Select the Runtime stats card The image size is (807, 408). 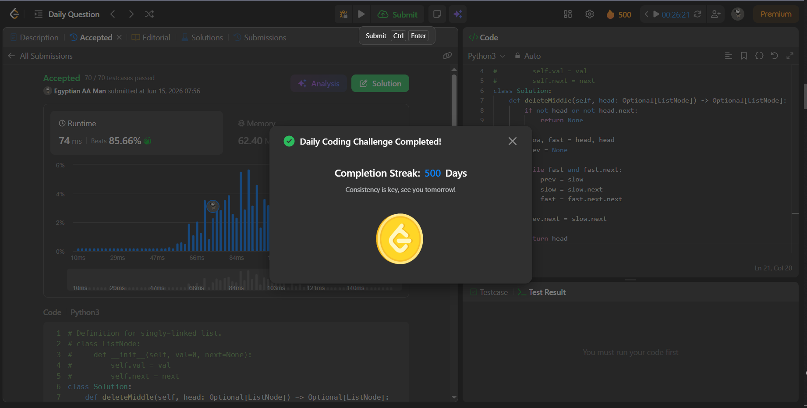(x=137, y=132)
